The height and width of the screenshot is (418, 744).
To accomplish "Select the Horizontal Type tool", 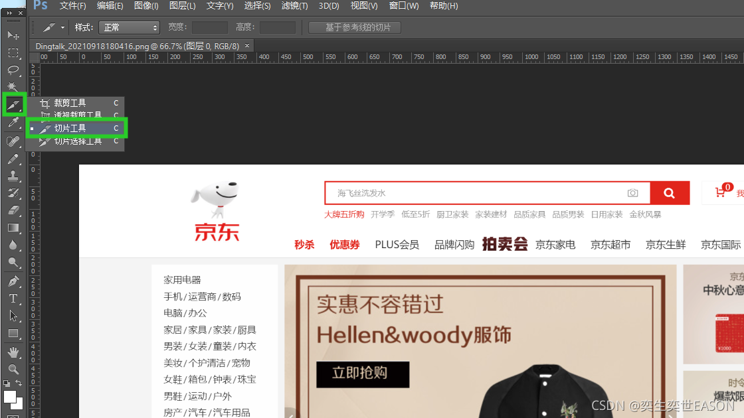I will pyautogui.click(x=13, y=299).
